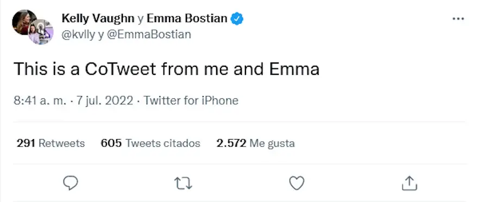Click the Kelly Vaughn display name
This screenshot has height=202, width=478.
click(98, 19)
